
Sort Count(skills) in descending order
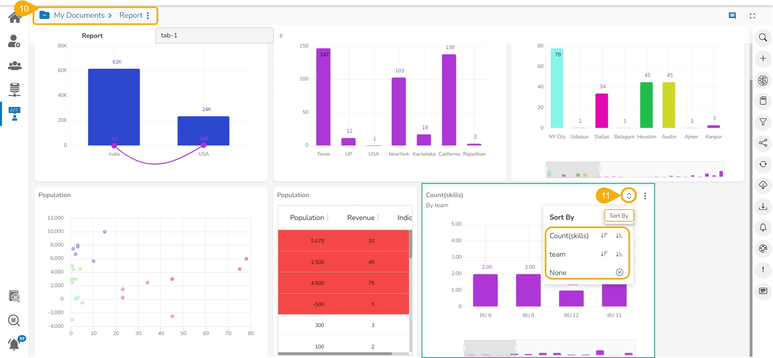(604, 236)
